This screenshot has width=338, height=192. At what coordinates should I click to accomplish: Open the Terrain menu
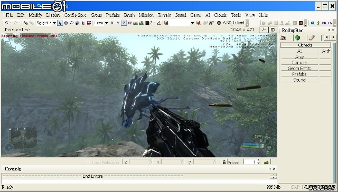164,15
